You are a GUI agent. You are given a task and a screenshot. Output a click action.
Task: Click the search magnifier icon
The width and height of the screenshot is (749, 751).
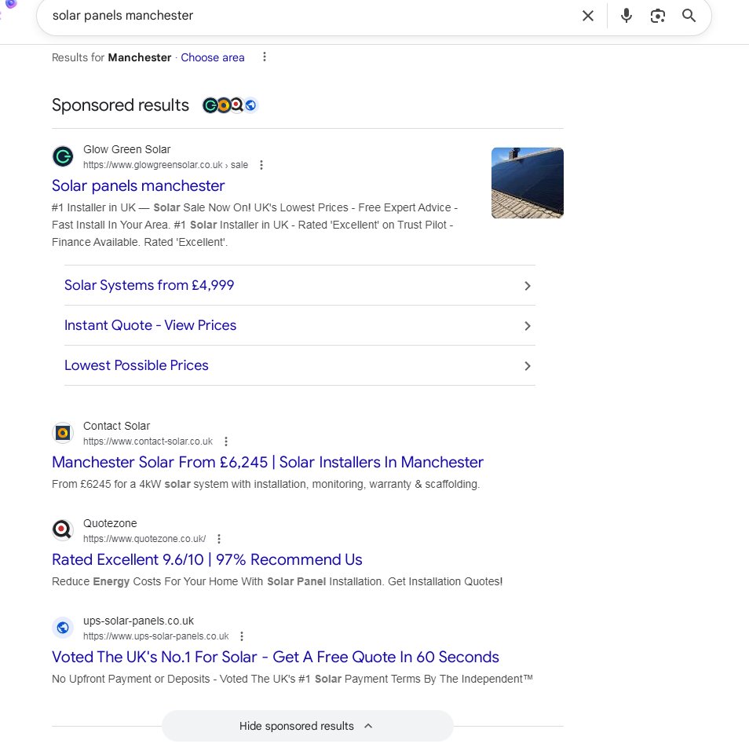689,16
